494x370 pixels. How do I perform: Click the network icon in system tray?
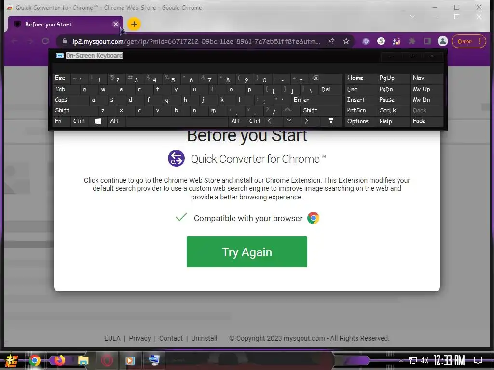[413, 360]
